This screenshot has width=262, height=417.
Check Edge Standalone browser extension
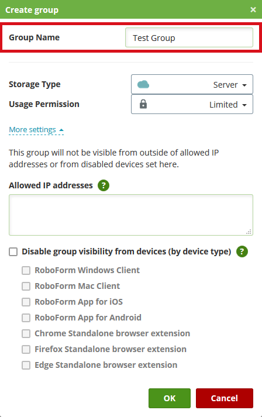pyautogui.click(x=26, y=365)
